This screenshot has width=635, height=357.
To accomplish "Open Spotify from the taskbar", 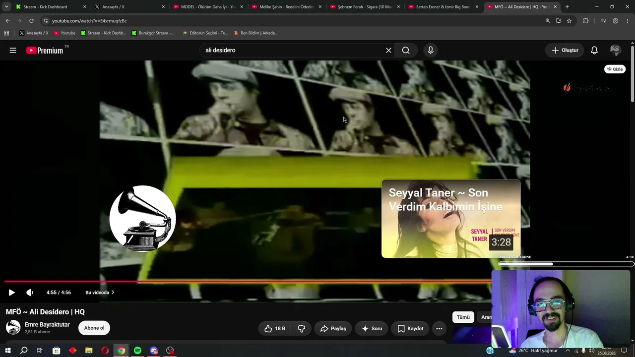I will 137,351.
